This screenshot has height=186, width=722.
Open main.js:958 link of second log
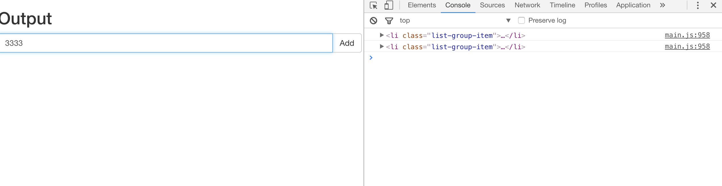(x=687, y=47)
